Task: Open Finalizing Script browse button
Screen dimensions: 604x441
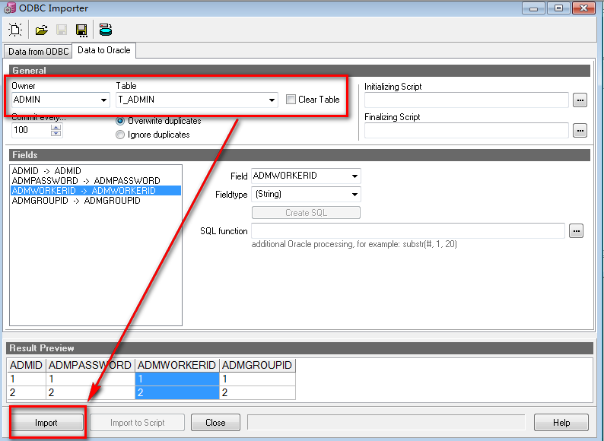Action: [580, 131]
